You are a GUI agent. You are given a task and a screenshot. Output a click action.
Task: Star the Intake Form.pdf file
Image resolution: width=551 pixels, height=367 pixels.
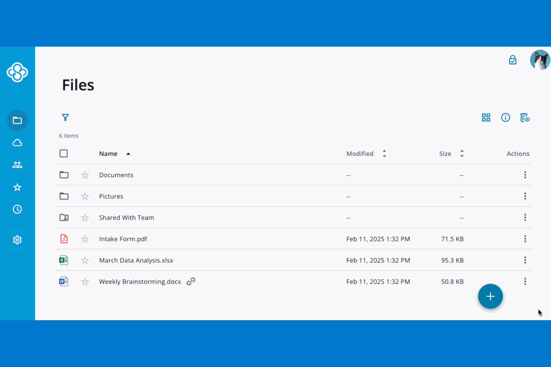85,239
